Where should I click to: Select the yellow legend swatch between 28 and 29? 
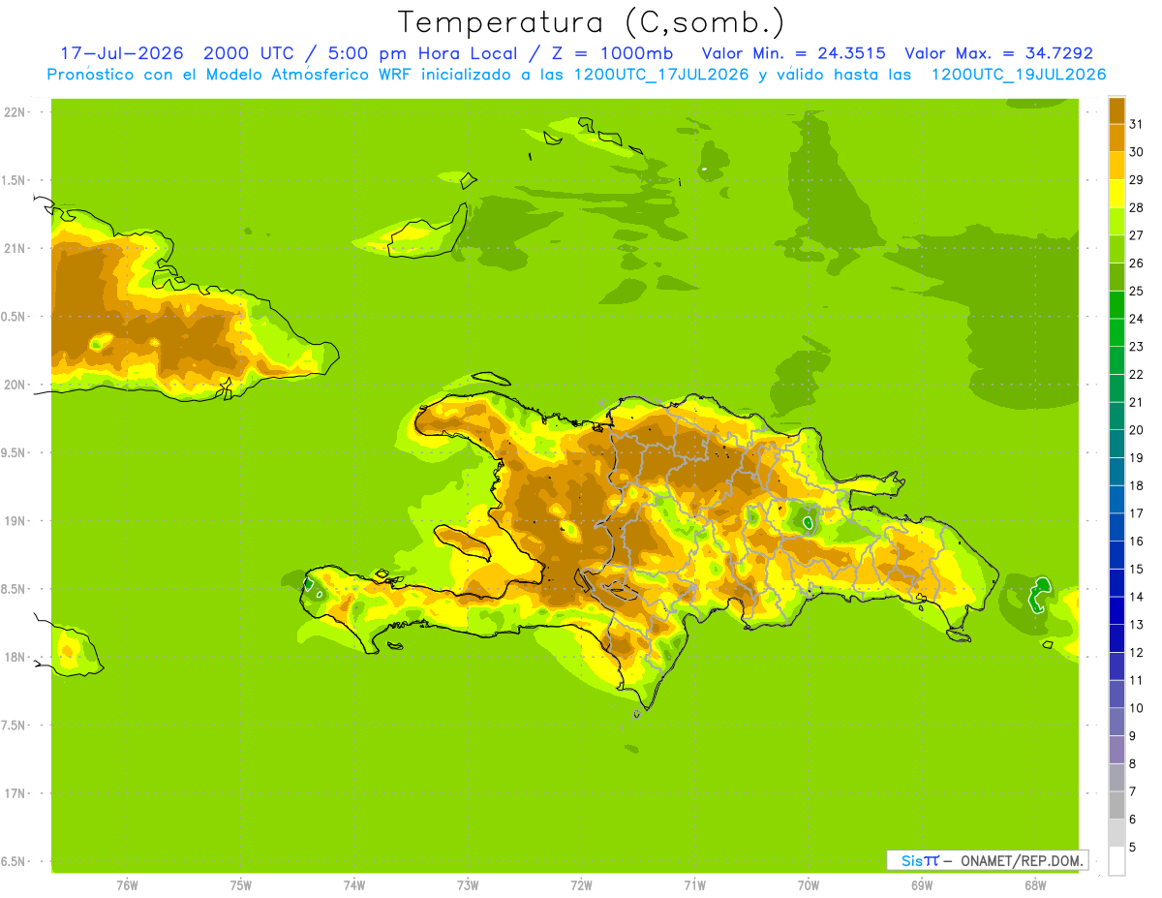[1116, 194]
